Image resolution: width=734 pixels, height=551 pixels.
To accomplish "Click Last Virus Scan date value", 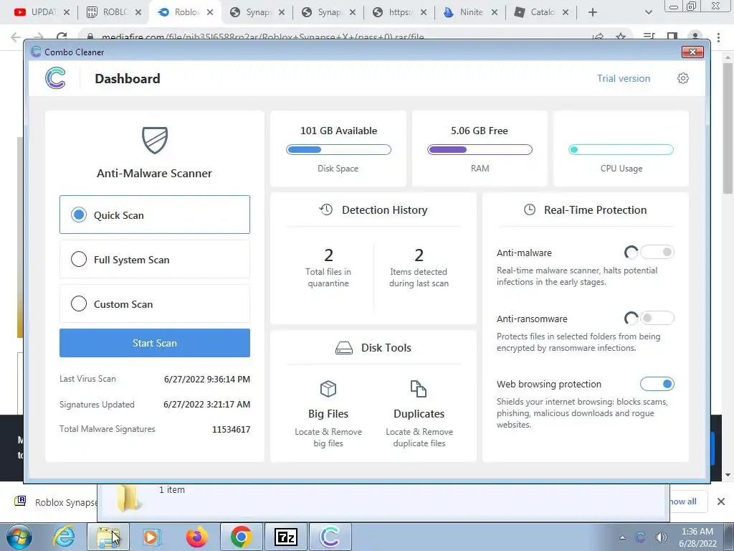I will click(x=207, y=379).
